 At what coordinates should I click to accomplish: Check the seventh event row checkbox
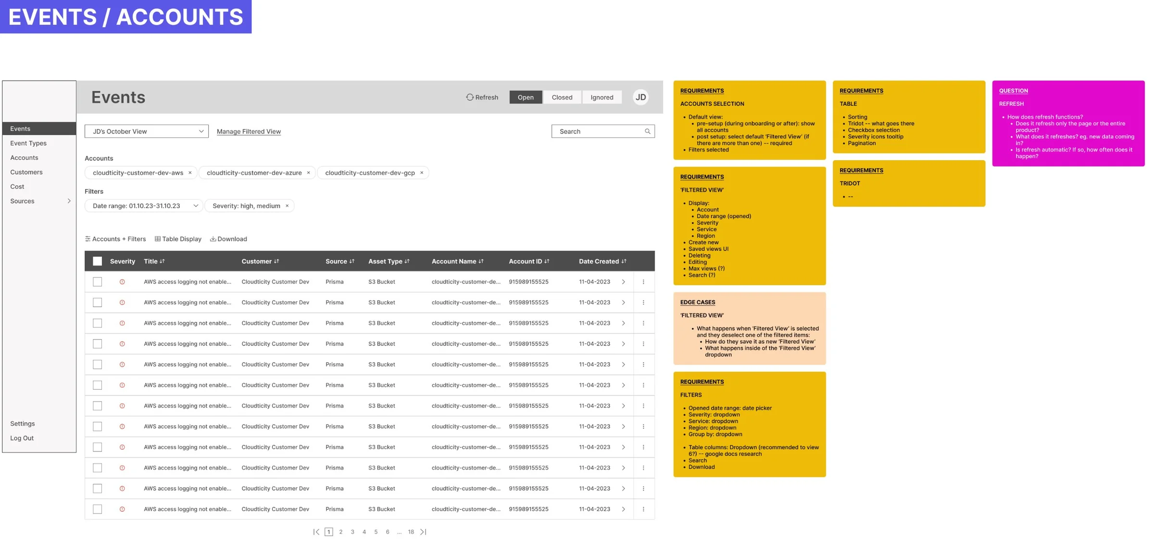[x=97, y=406]
